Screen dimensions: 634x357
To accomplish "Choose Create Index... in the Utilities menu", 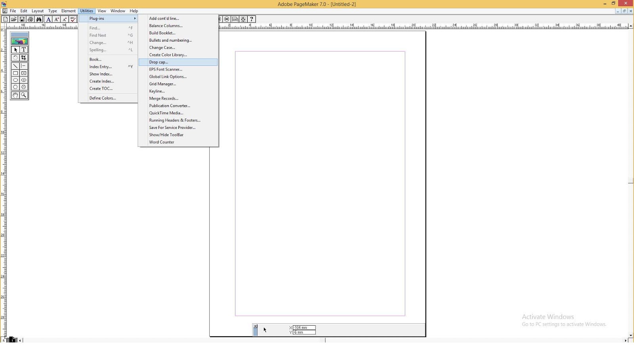I will 108,81.
